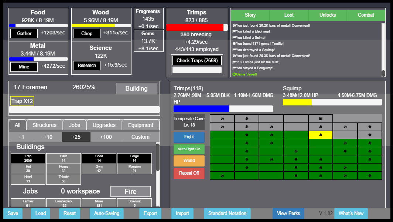The image size is (393, 222).
Task: Click the power icon next to Game Saved
Action: pyautogui.click(x=234, y=74)
